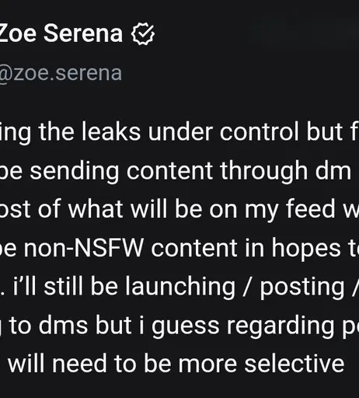Open the @zoe.serena handle link
359x398 pixels.
[x=61, y=73]
